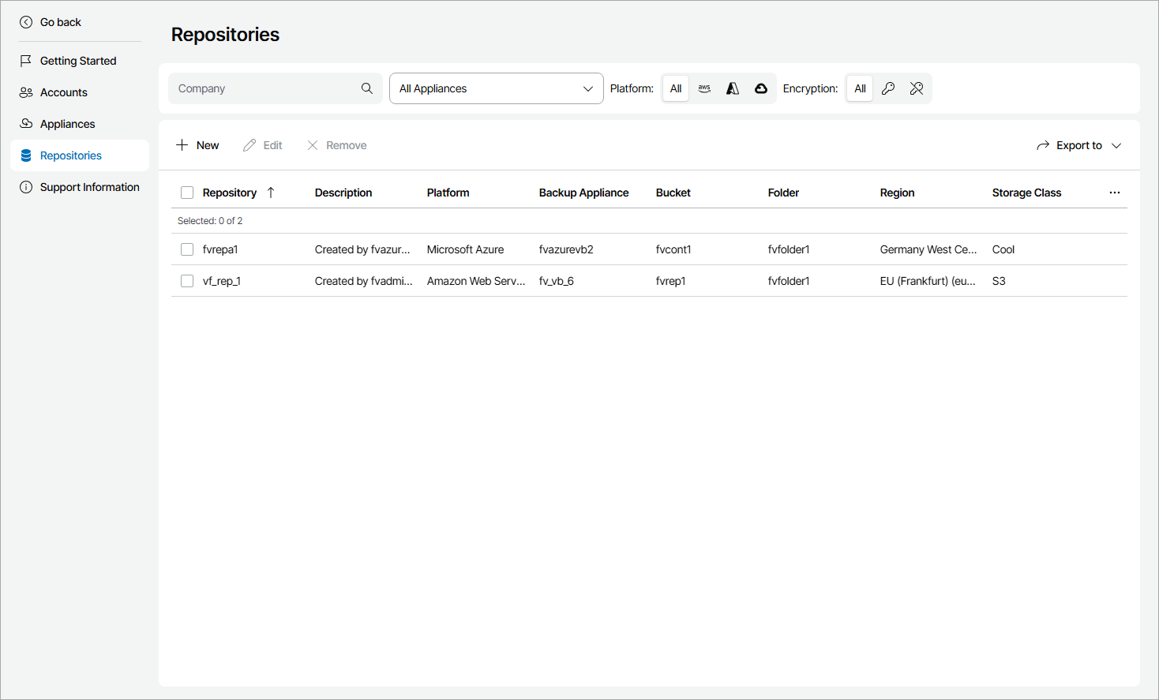Open the All Appliances dropdown
This screenshot has height=700, width=1159.
pos(496,88)
